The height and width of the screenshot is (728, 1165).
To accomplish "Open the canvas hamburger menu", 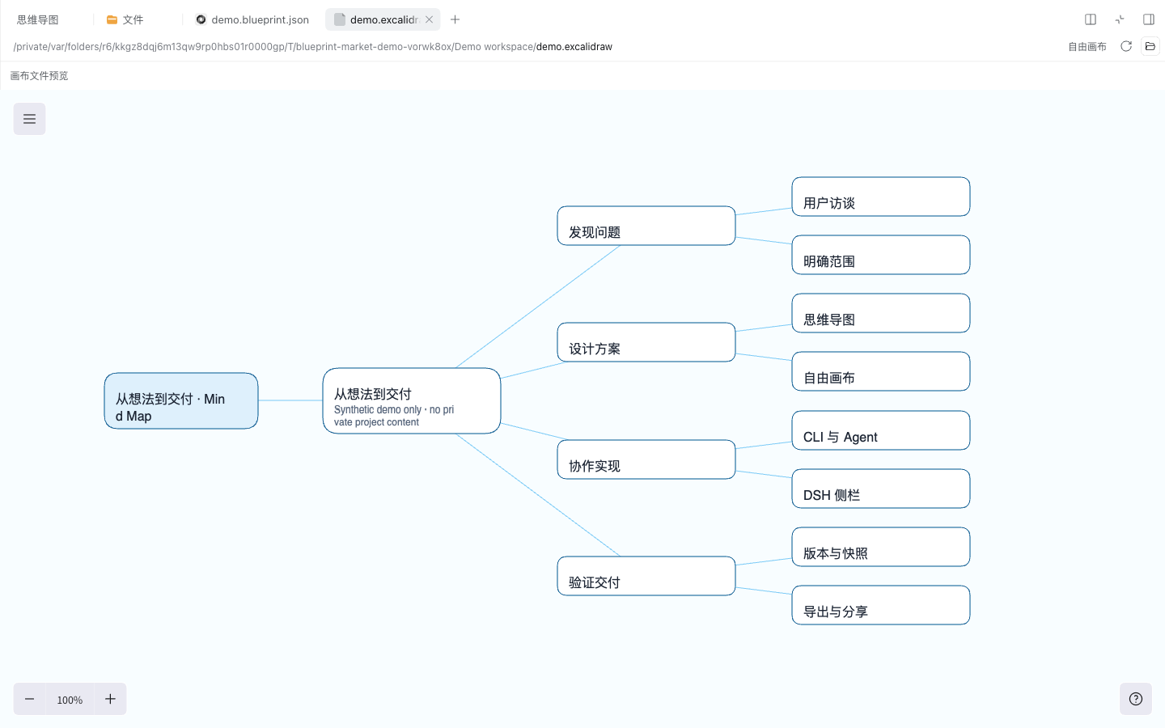I will click(x=29, y=119).
